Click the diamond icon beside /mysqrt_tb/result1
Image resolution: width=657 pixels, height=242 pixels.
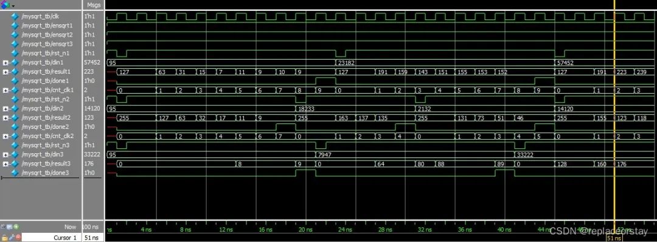(15, 72)
